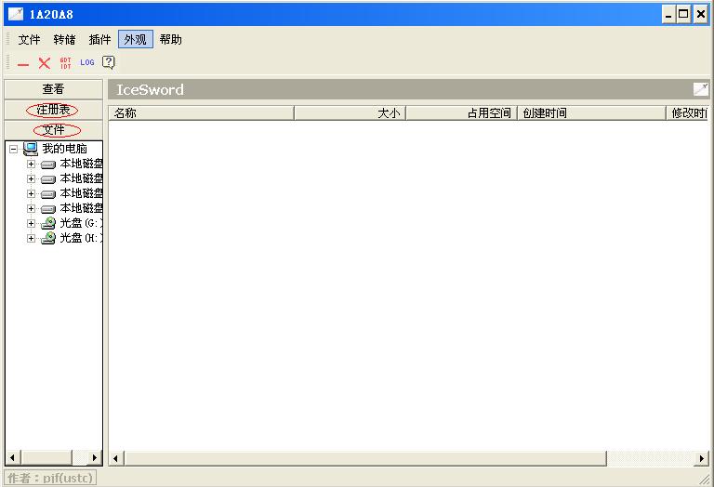Expand the 光盘 (H:) tree node
Viewport: 714px width, 487px height.
click(31, 239)
